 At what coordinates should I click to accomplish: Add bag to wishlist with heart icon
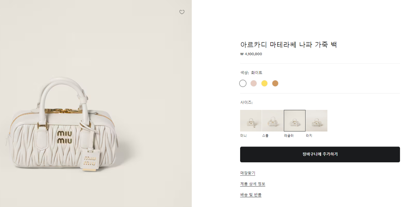click(x=182, y=12)
